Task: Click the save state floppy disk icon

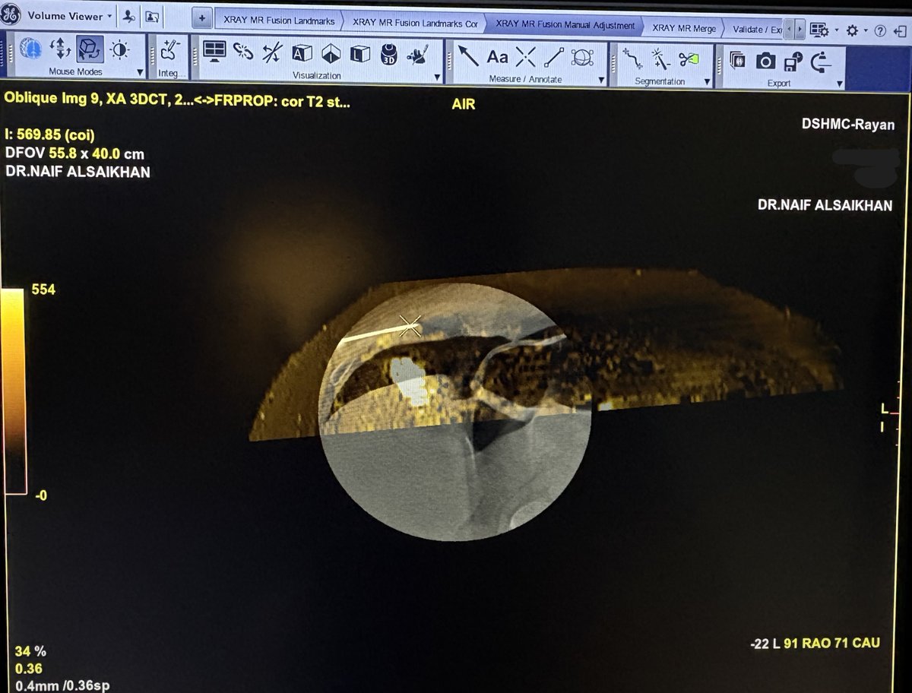Action: pyautogui.click(x=793, y=62)
